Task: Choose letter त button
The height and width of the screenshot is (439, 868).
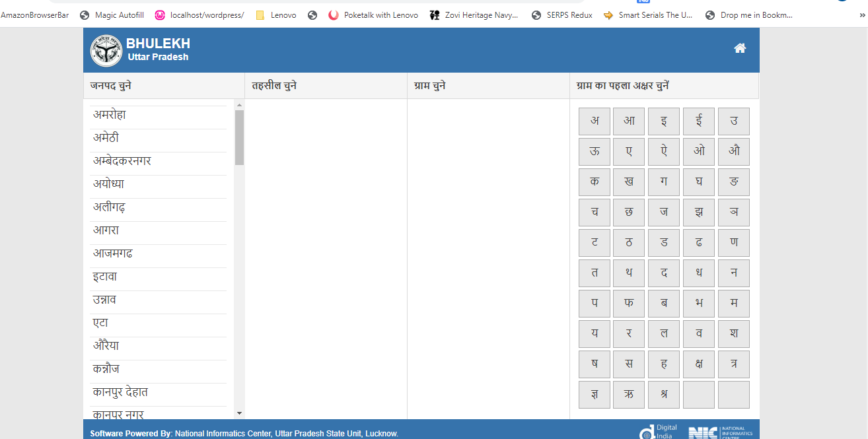Action: pyautogui.click(x=595, y=273)
